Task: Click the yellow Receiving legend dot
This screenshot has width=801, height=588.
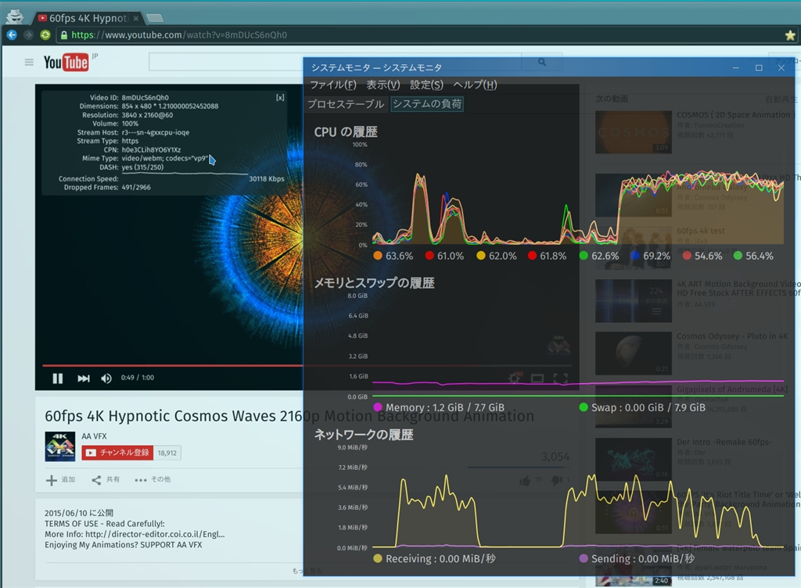Action: 378,558
